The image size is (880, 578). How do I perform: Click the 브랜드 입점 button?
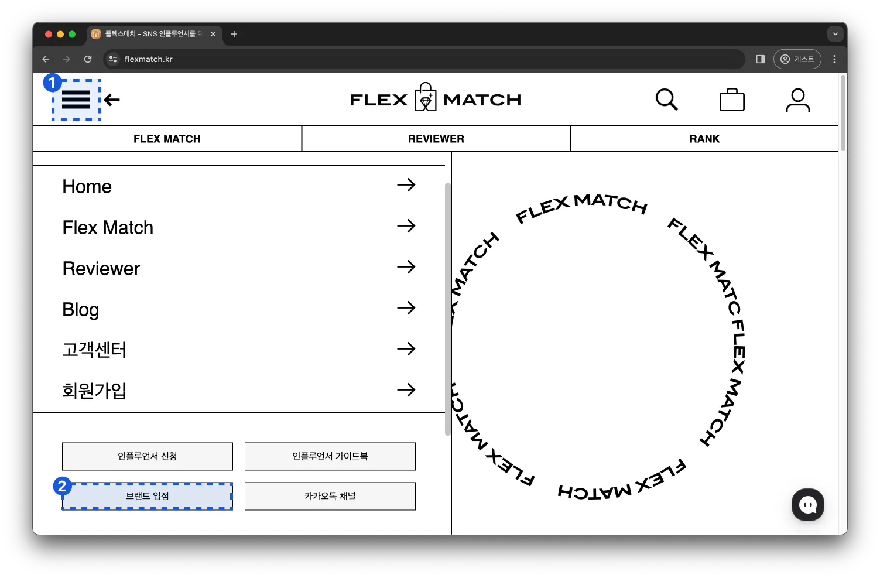pos(148,496)
